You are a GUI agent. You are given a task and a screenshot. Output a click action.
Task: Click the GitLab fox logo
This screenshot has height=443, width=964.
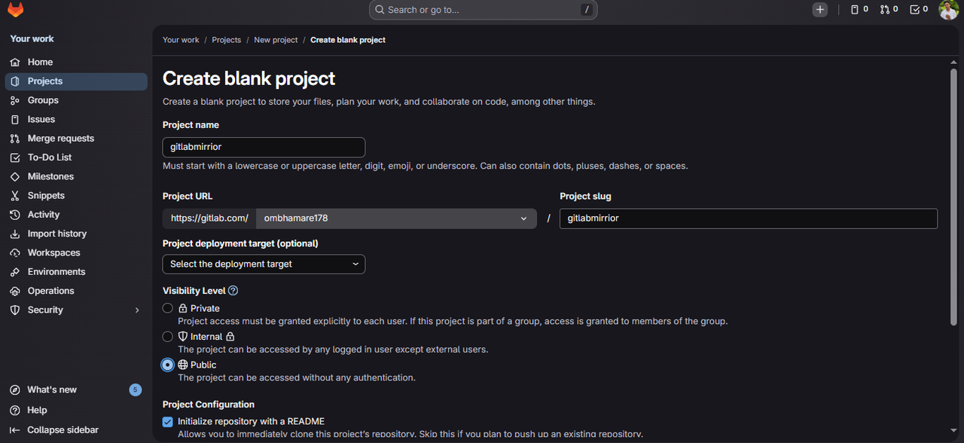(16, 10)
